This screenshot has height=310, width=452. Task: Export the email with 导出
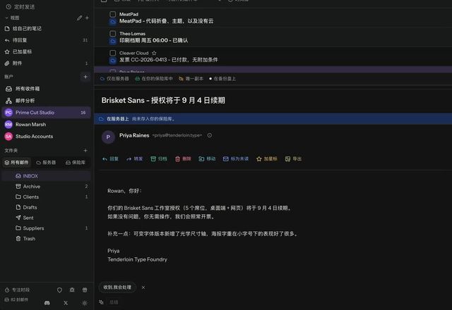click(293, 159)
